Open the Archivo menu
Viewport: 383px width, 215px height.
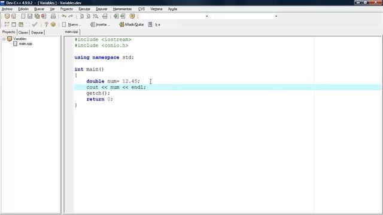point(7,9)
